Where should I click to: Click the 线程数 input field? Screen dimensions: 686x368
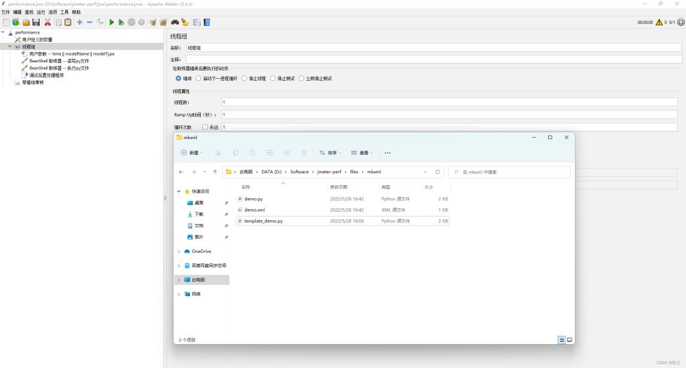tap(449, 102)
